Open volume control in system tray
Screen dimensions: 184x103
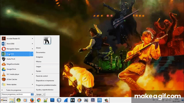coord(170,100)
